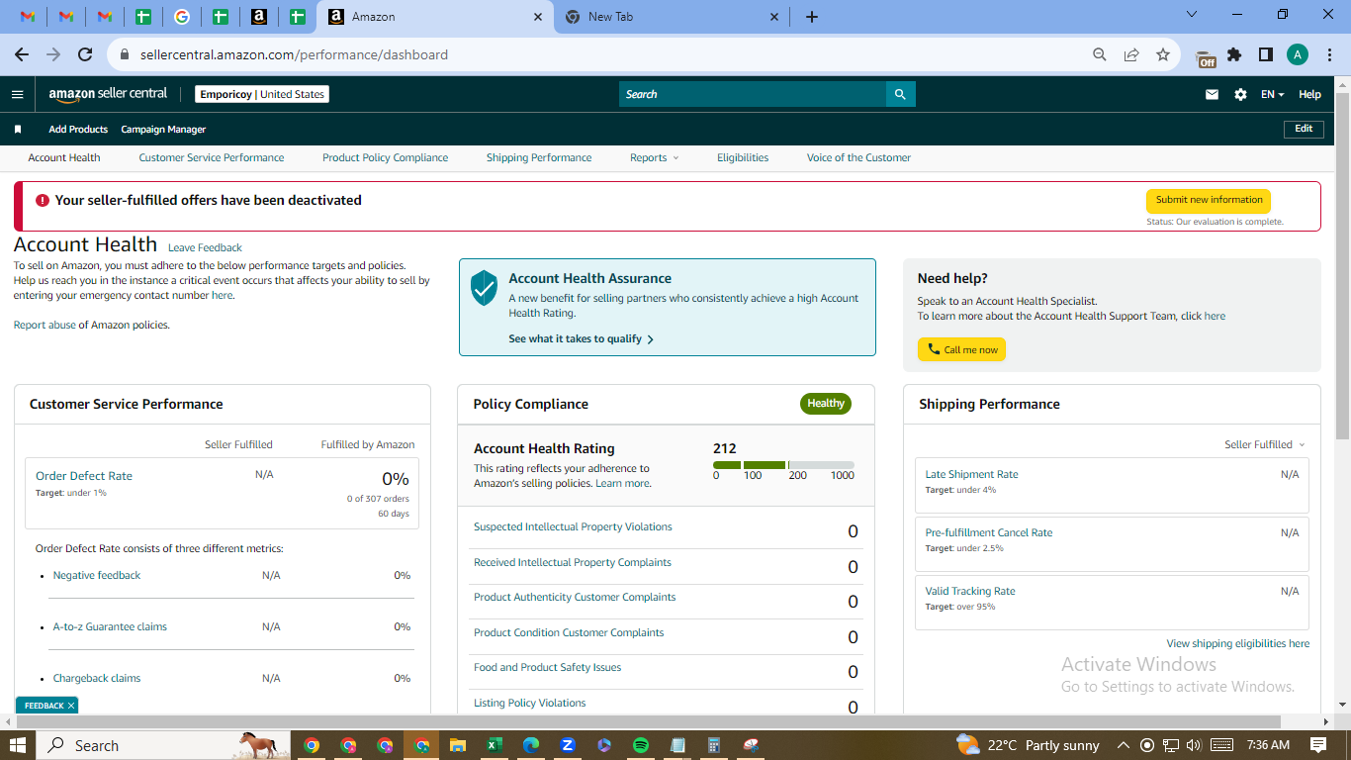Open Chrome tab search chevron
1351x760 pixels.
click(1191, 15)
